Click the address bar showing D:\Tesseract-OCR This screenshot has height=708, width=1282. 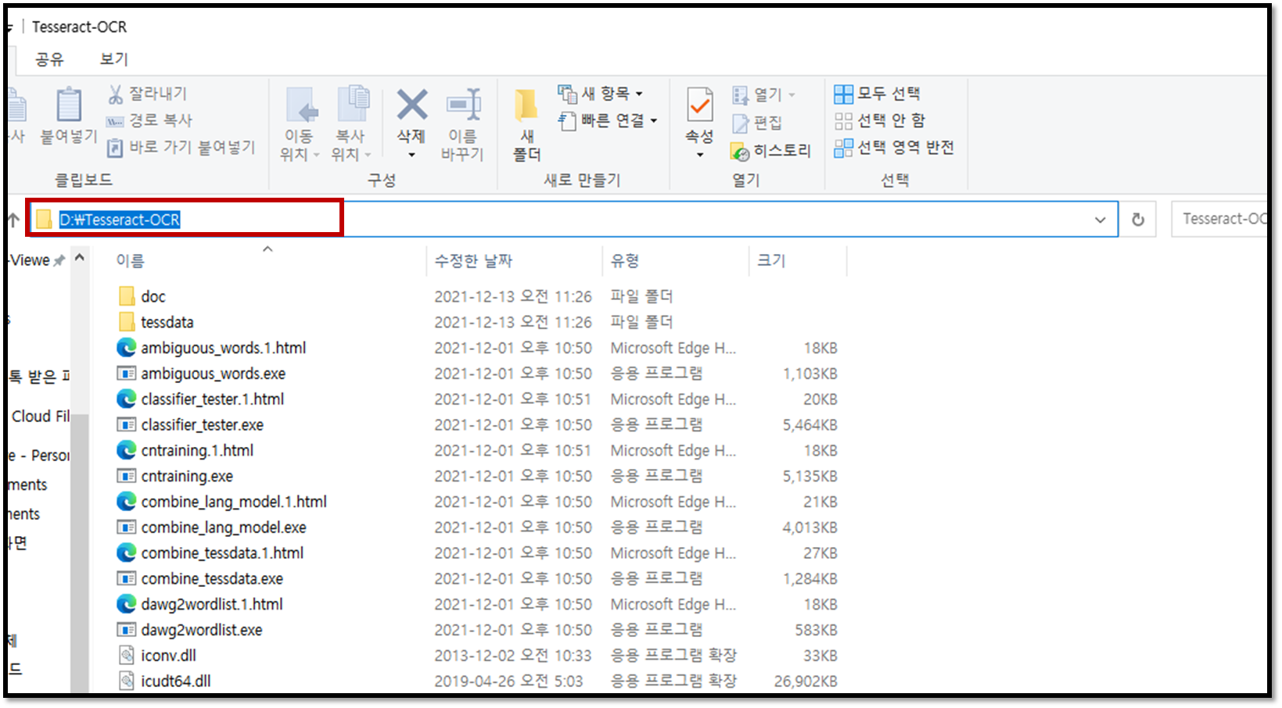pos(573,219)
